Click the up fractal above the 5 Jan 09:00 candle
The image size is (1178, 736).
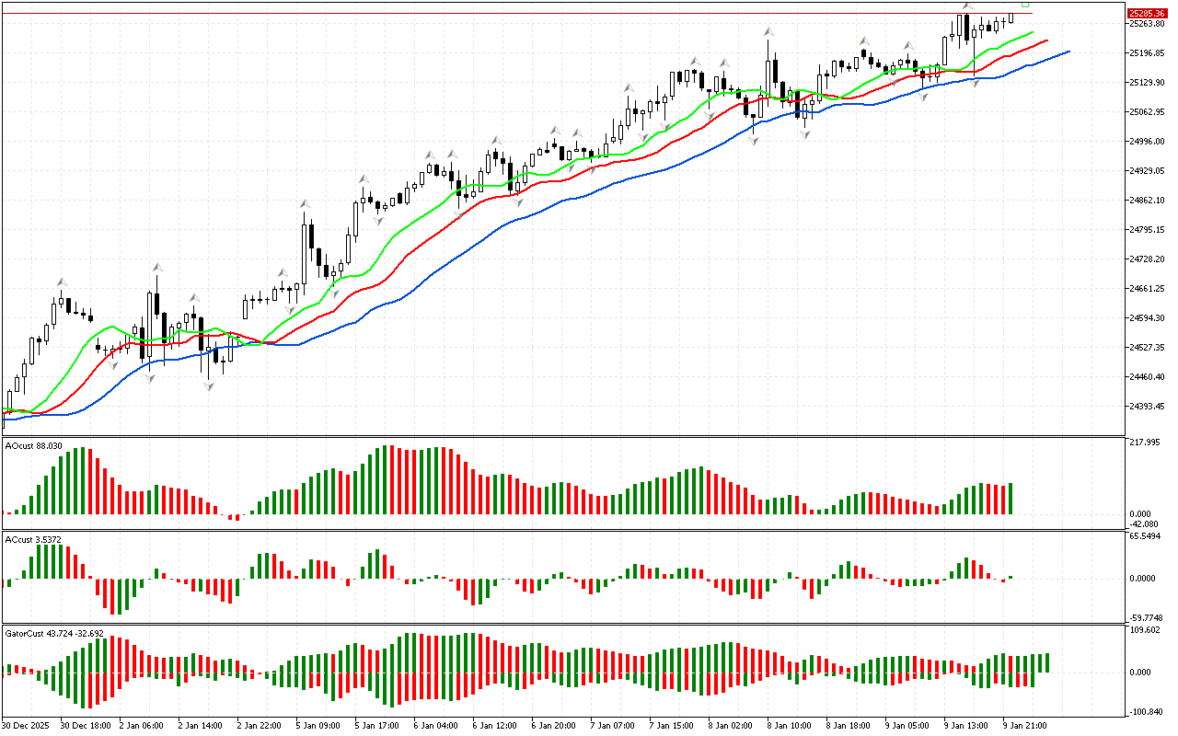(304, 202)
